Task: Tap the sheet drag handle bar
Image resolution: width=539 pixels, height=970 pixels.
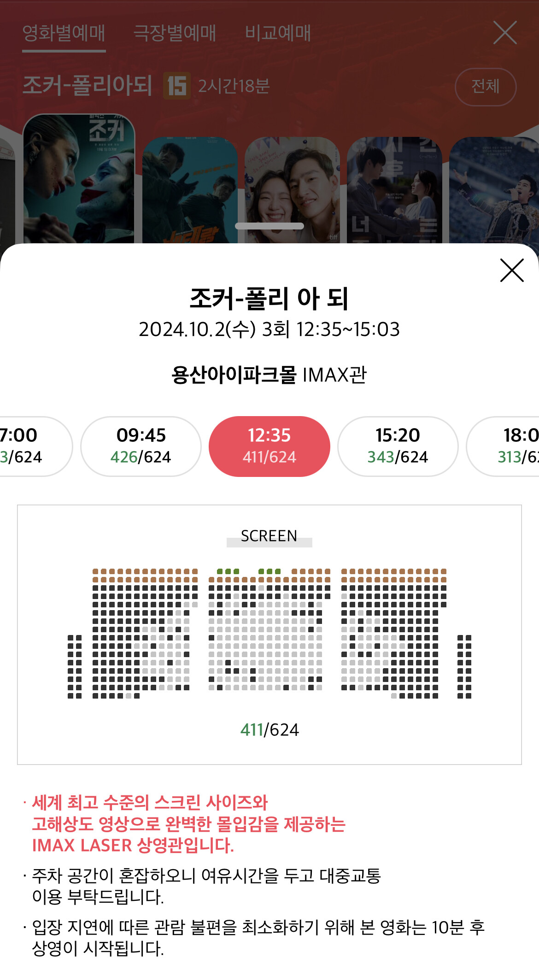Action: pos(269,226)
